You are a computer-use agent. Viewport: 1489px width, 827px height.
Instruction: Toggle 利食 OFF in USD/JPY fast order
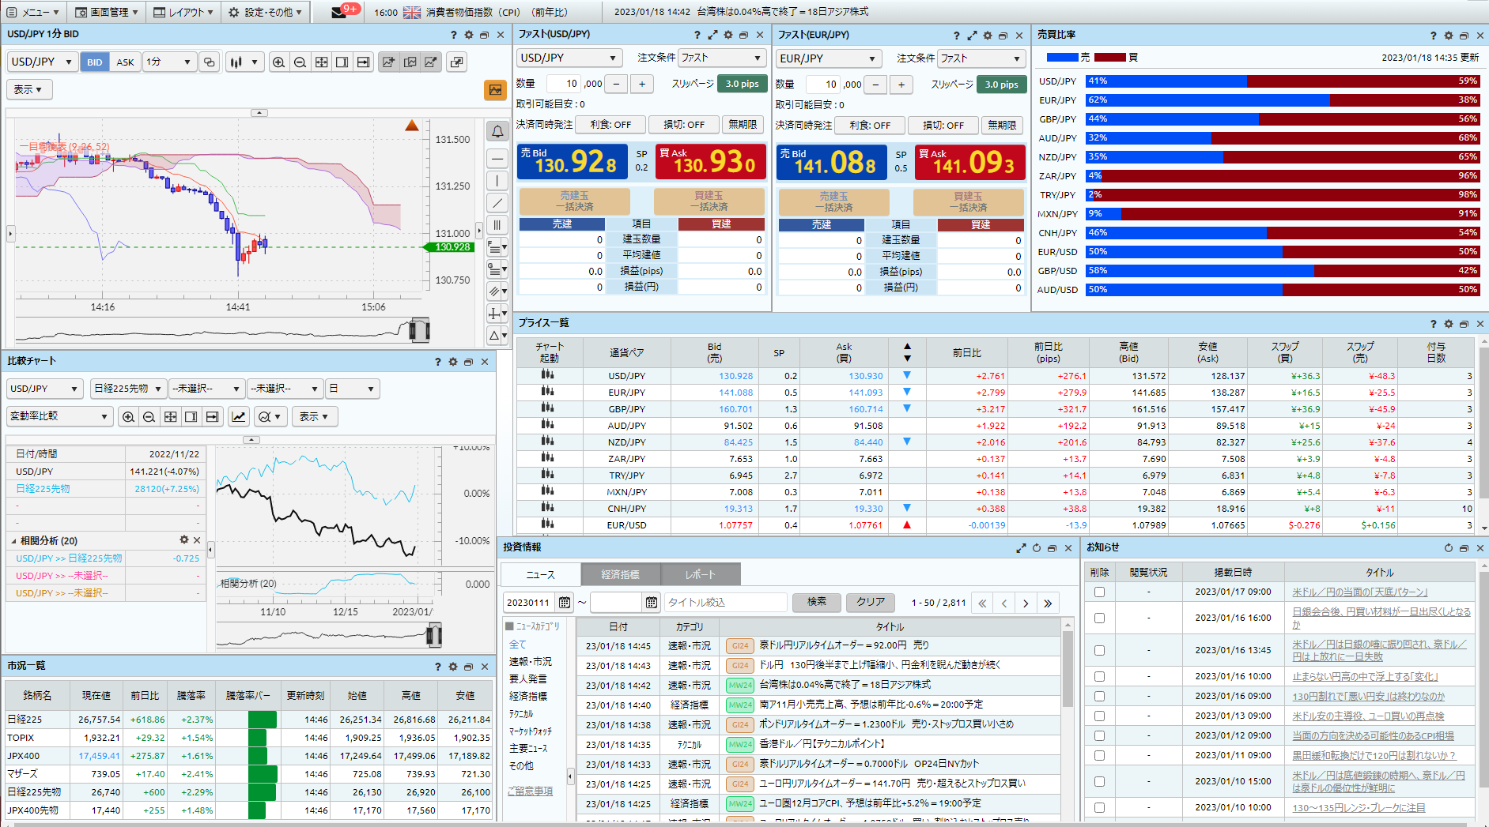611,125
